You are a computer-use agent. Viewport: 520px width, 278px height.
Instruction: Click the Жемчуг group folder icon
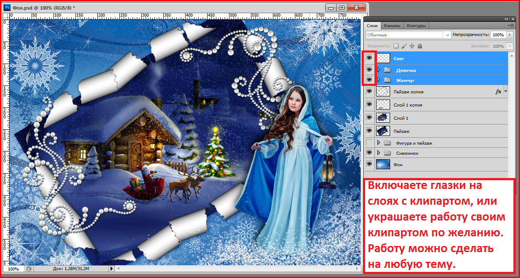tap(387, 80)
